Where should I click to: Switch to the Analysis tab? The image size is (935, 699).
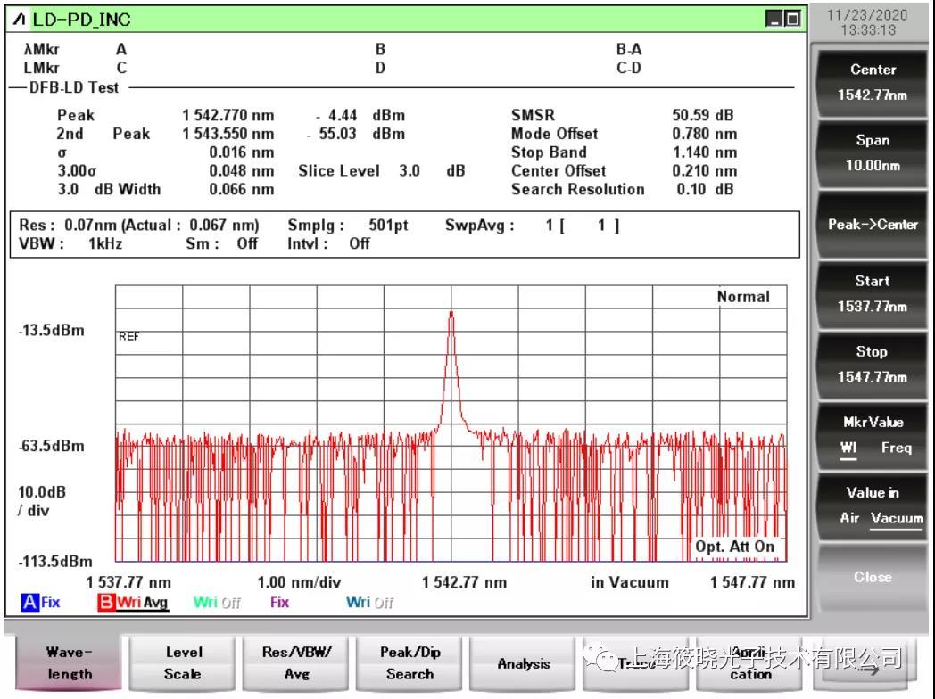[x=525, y=664]
